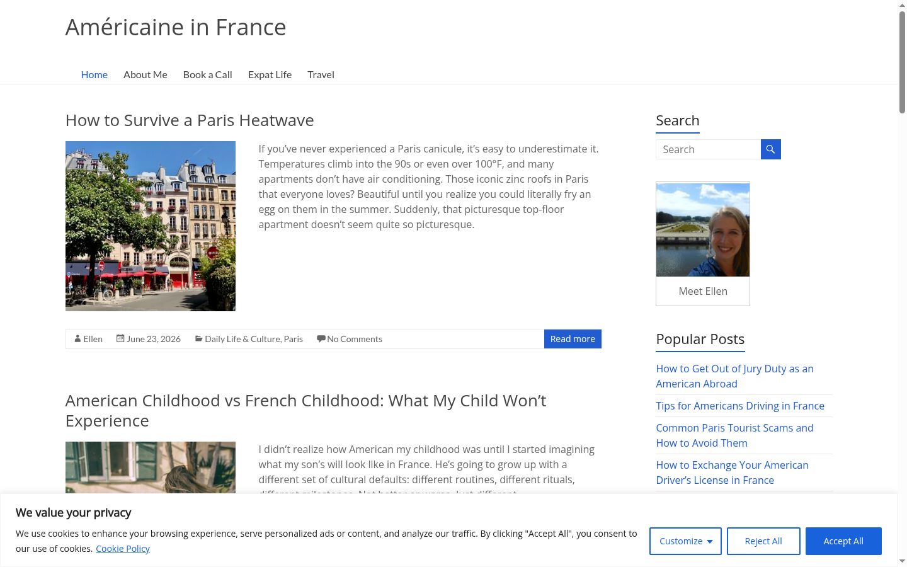Open the About Me page
Viewport: 907px width, 567px height.
tap(145, 74)
